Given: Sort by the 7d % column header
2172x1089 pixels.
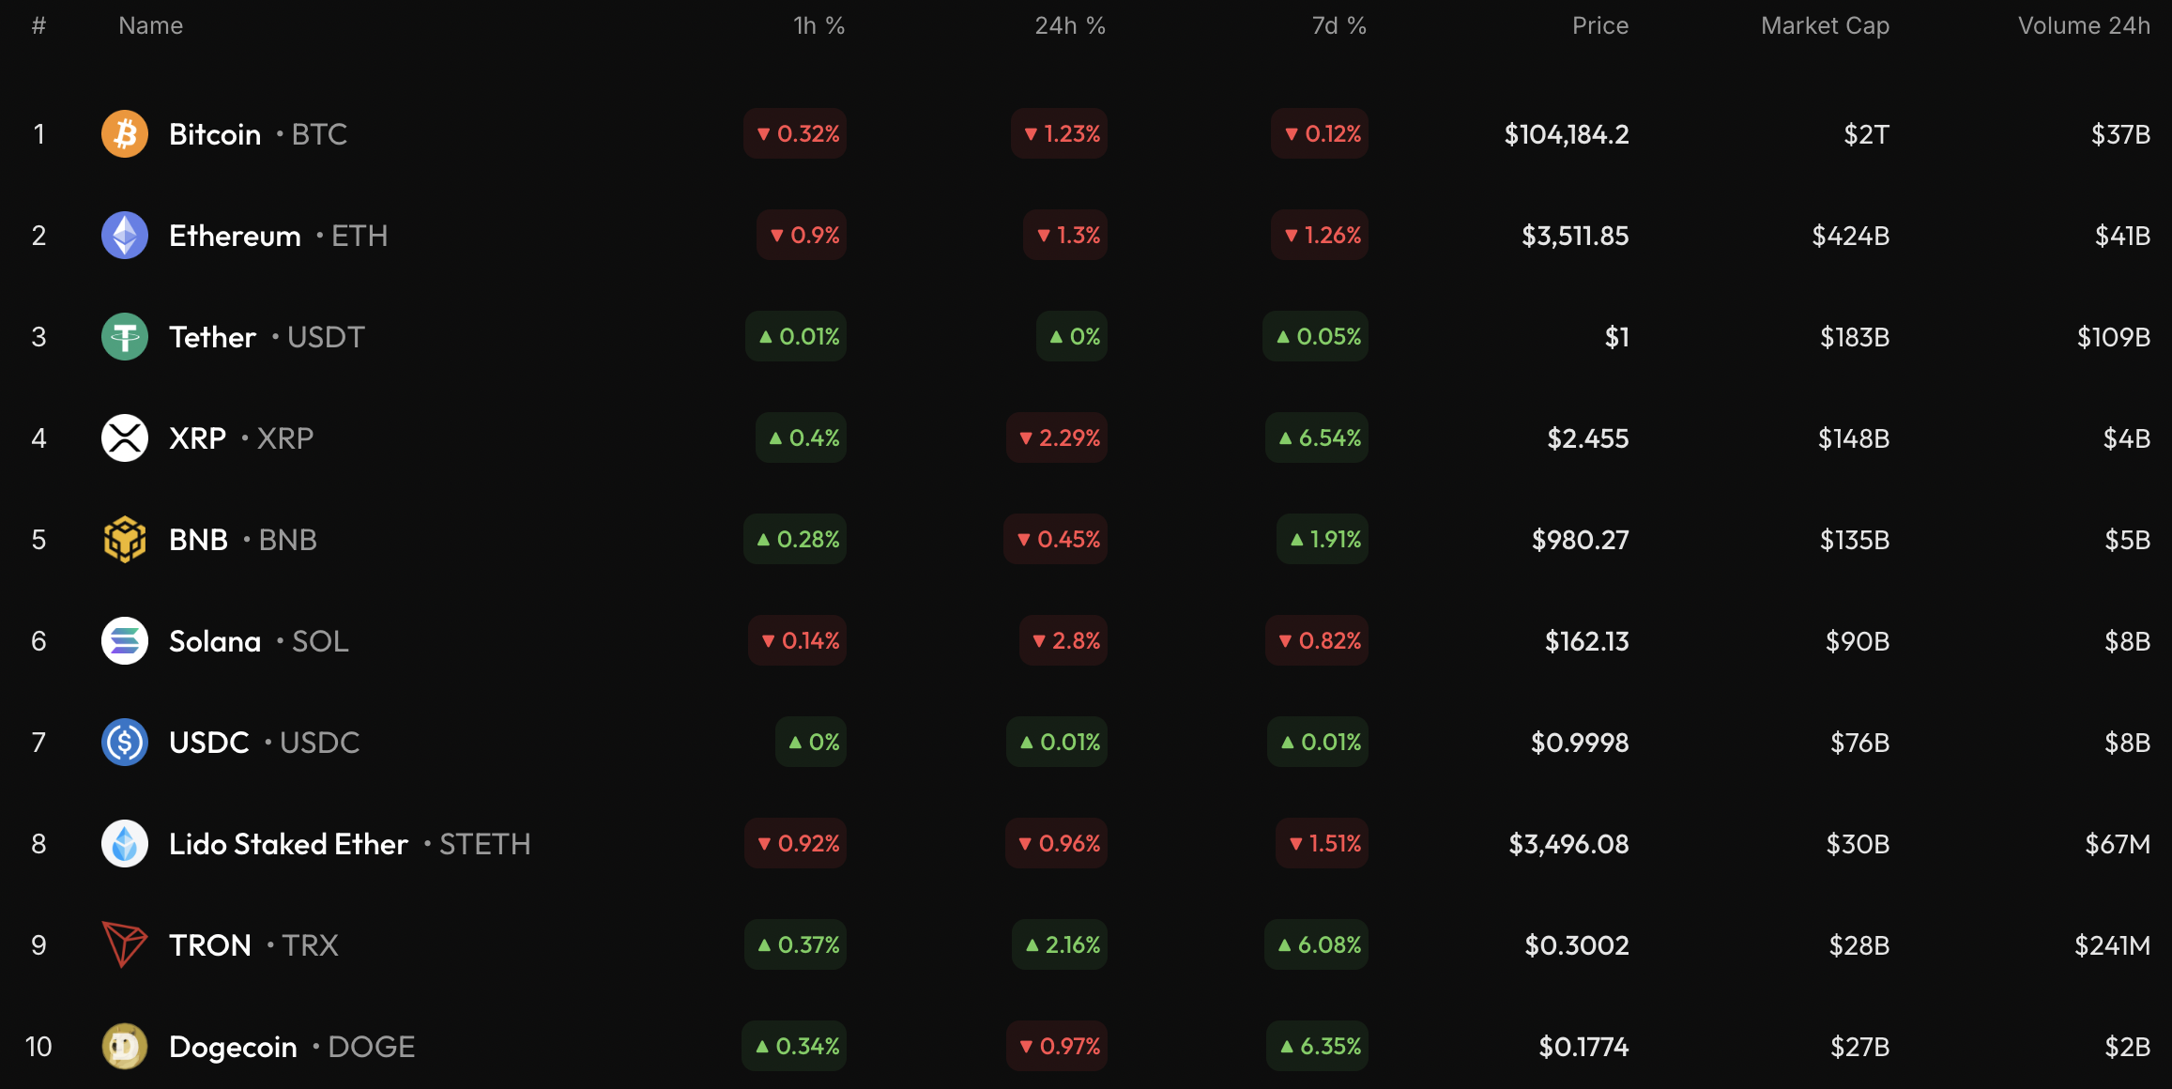Looking at the screenshot, I should [x=1338, y=26].
